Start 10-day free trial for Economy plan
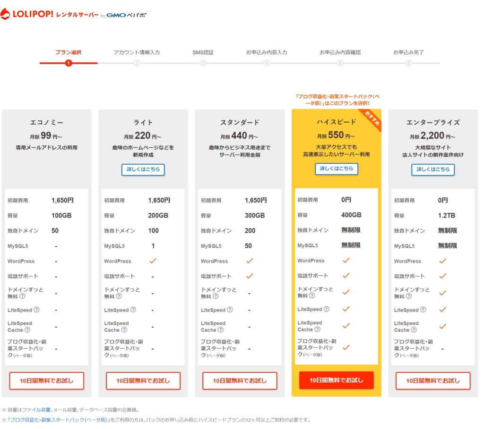This screenshot has height=429, width=484. pos(46,381)
